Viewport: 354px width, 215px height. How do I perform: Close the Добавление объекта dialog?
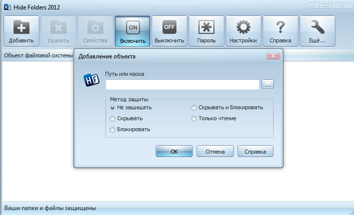pyautogui.click(x=273, y=56)
